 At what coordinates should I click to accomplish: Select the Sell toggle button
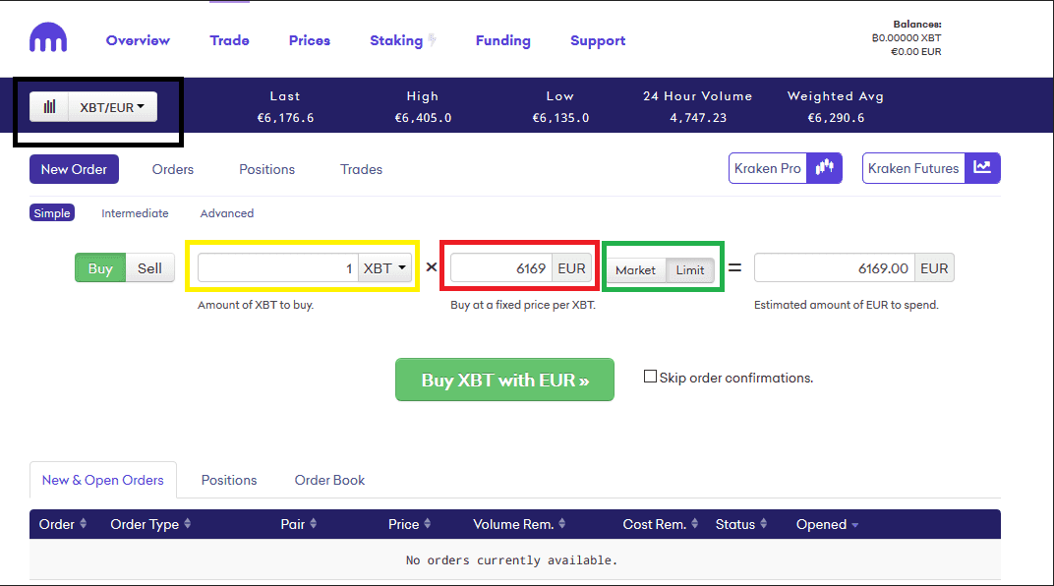pos(149,268)
